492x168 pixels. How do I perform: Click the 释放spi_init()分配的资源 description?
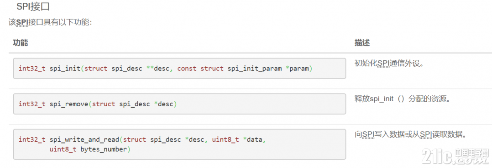pyautogui.click(x=400, y=99)
